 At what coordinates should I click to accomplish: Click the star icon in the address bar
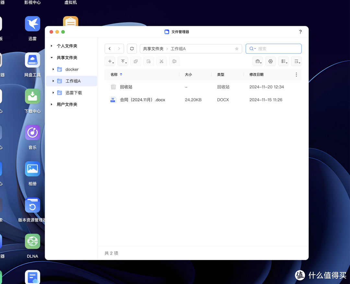tap(237, 49)
